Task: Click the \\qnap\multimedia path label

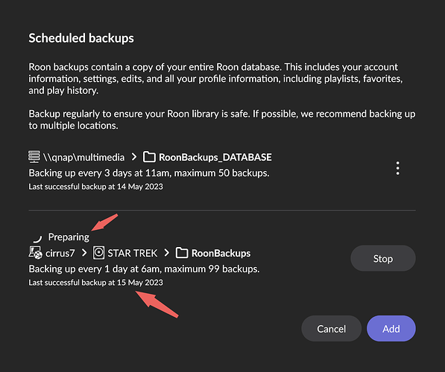Action: pos(83,157)
